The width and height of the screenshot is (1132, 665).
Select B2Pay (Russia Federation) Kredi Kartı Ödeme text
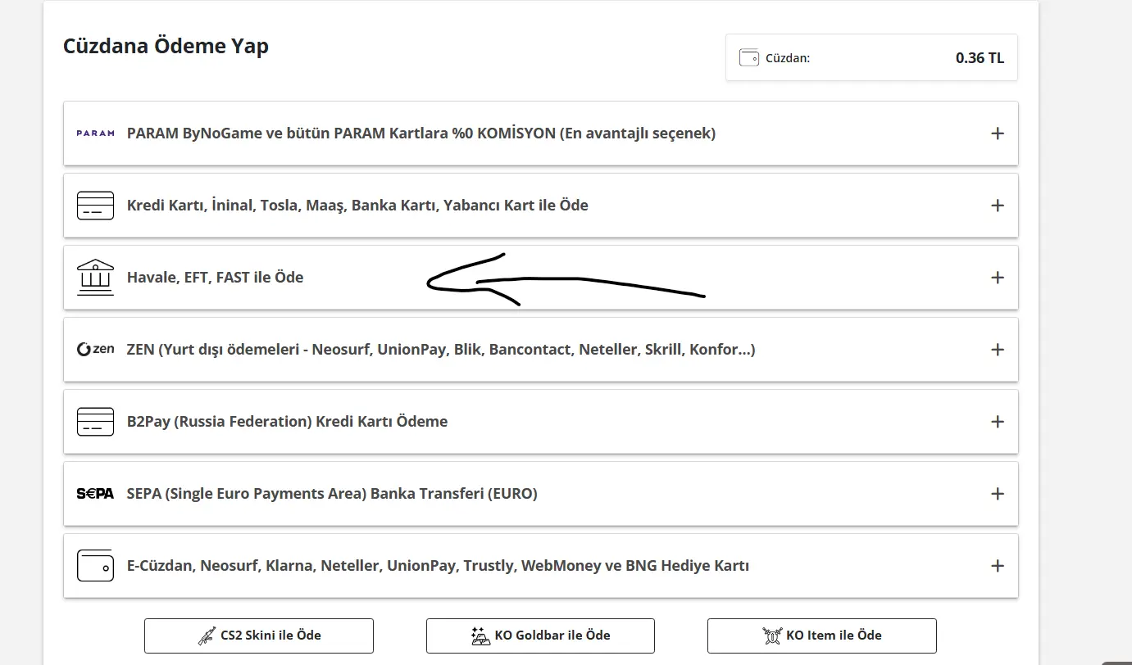point(287,422)
